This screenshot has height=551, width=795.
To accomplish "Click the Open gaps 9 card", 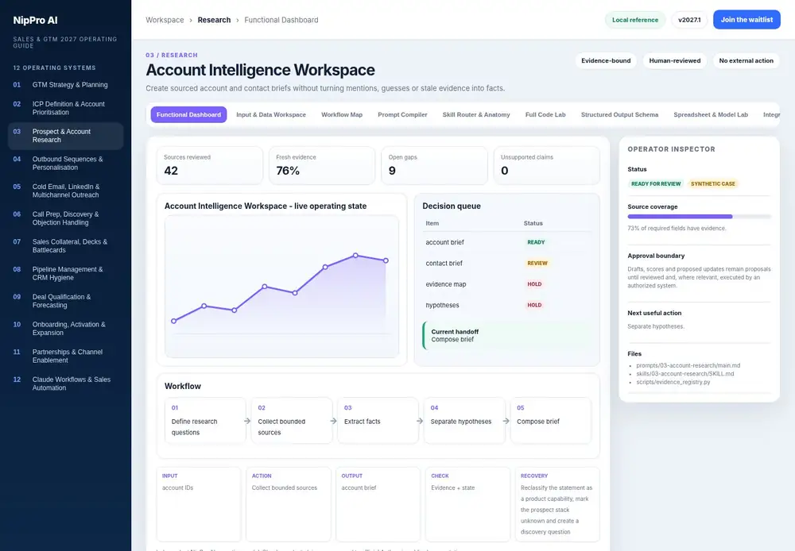I will (435, 166).
